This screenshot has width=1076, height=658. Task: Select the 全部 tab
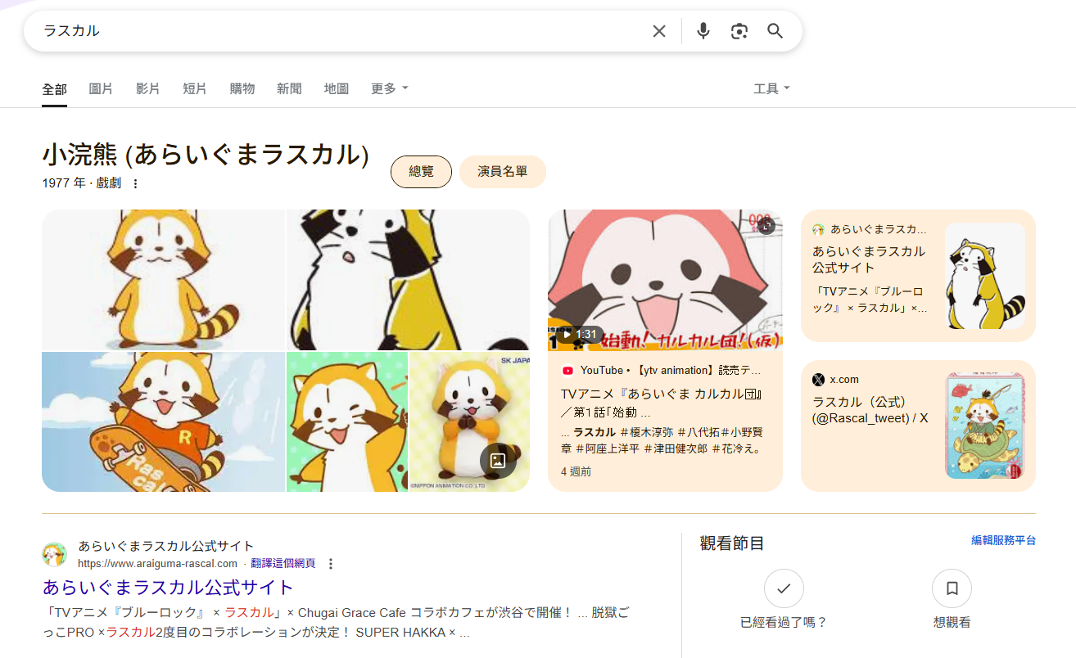54,88
